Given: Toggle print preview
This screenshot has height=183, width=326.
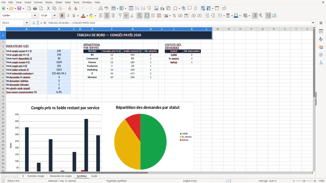Looking at the screenshot, I should [x=41, y=8].
